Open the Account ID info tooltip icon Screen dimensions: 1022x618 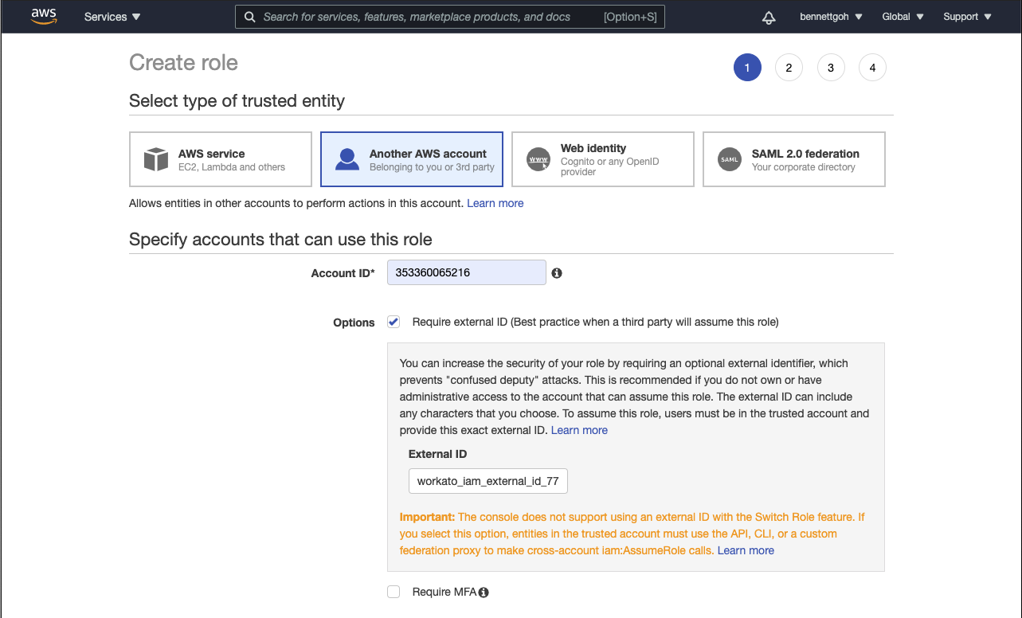556,272
